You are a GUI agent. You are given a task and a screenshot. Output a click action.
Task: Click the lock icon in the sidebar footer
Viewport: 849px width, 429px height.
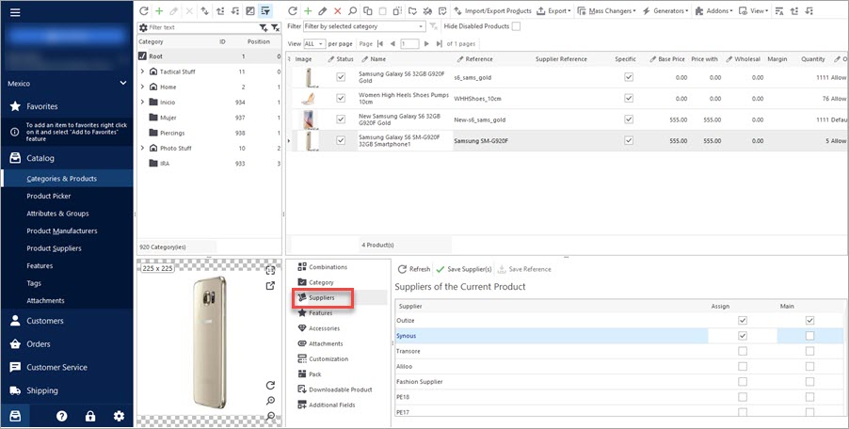(x=90, y=416)
